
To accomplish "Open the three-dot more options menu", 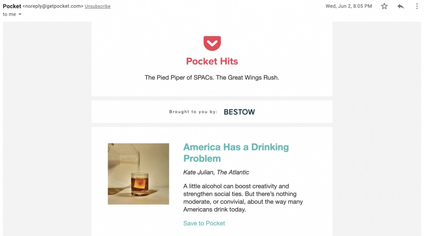I will click(417, 6).
